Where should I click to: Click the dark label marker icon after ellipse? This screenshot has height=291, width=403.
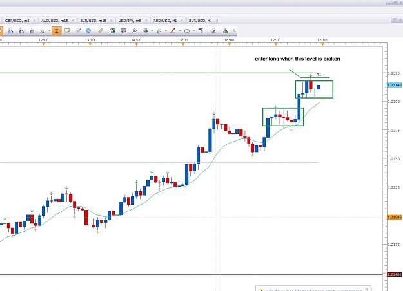click(x=201, y=31)
